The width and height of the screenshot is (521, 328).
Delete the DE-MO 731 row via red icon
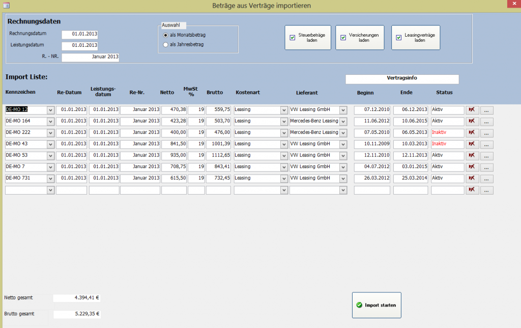[472, 178]
